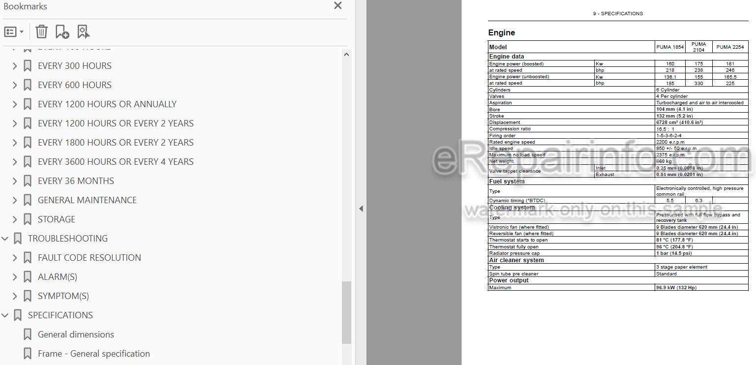Collapse SPECIFICATIONS section

[x=5, y=315]
